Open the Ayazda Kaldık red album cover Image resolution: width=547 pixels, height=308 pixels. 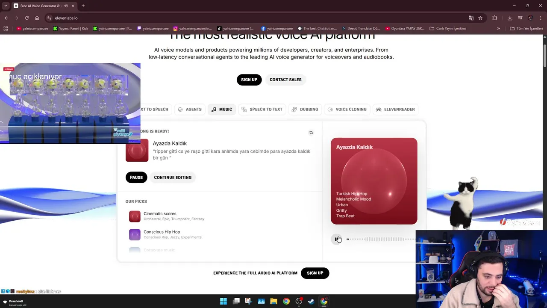[x=374, y=181]
